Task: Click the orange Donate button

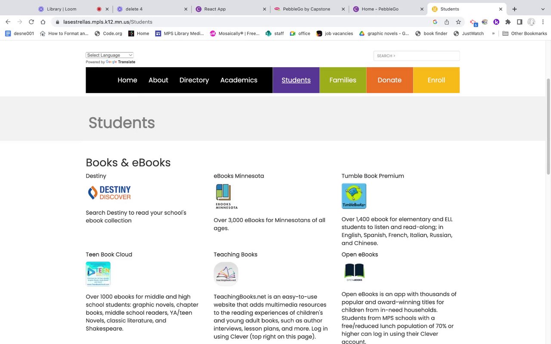Action: (390, 80)
